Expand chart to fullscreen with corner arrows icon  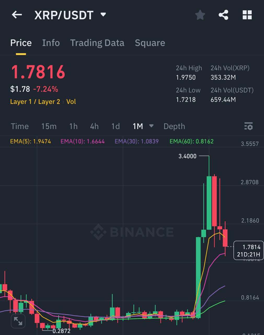18,321
